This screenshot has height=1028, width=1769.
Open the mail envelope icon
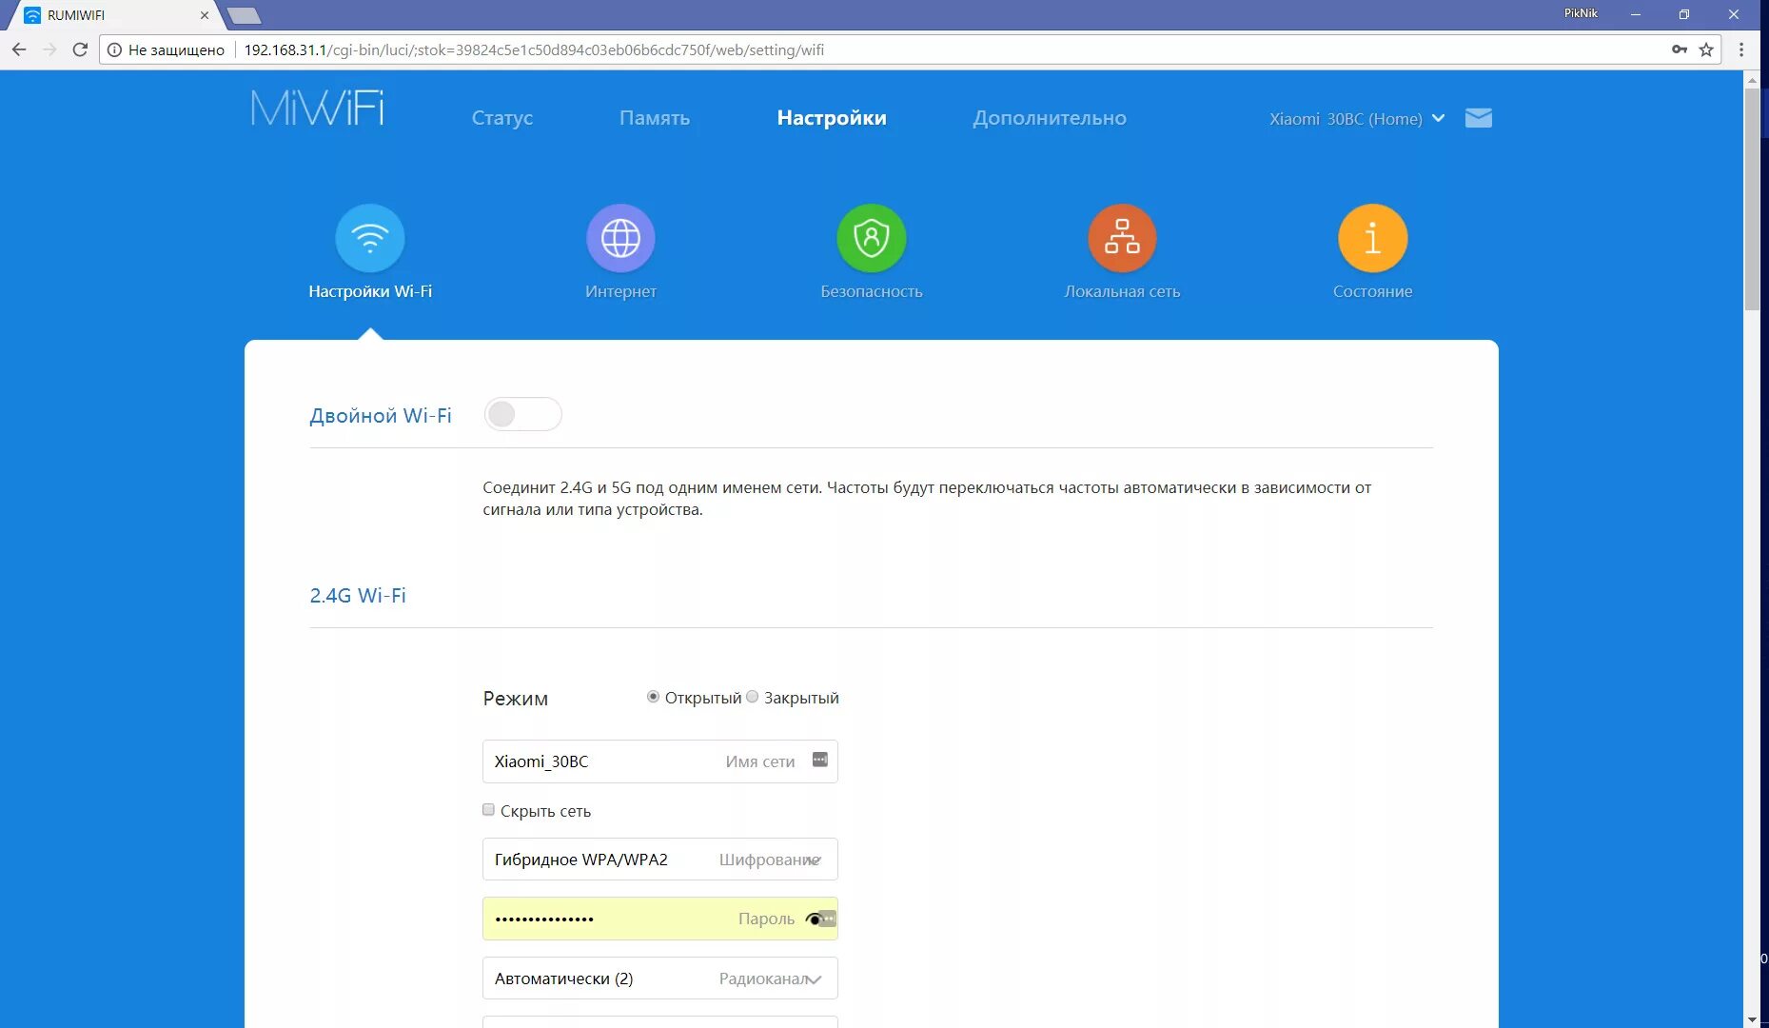(x=1479, y=118)
